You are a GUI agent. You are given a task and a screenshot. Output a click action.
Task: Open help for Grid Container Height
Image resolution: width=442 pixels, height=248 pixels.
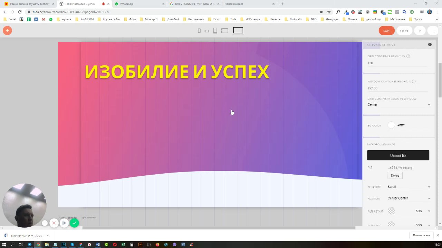click(x=408, y=56)
